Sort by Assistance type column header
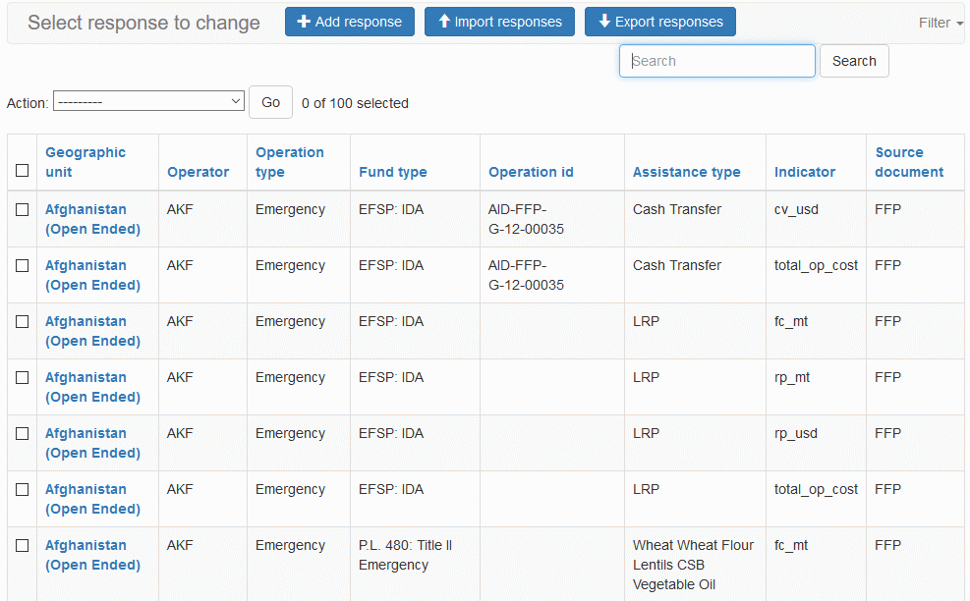The image size is (970, 601). pyautogui.click(x=686, y=172)
